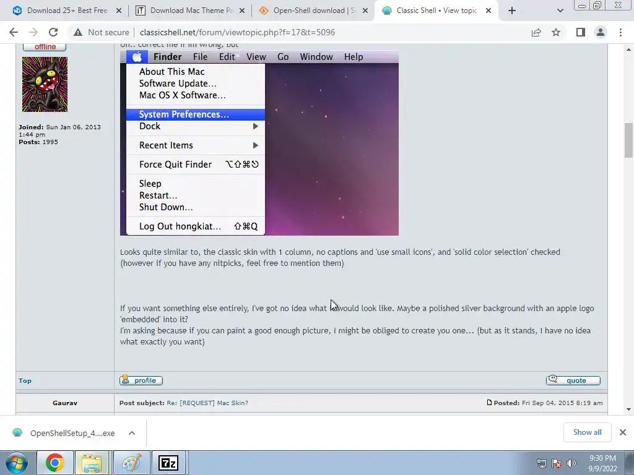634x475 pixels.
Task: Click the small post icon by Posted
Action: click(489, 402)
